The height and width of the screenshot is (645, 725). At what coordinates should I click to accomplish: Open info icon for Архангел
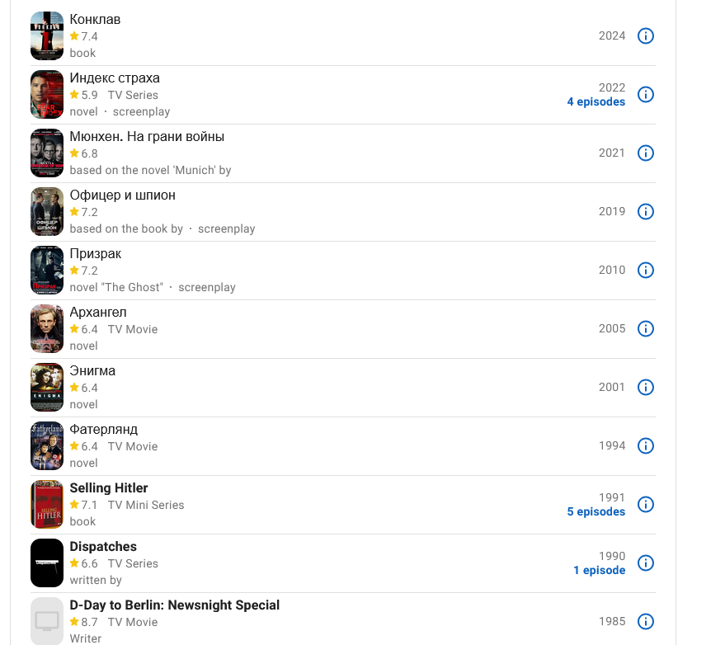click(646, 329)
